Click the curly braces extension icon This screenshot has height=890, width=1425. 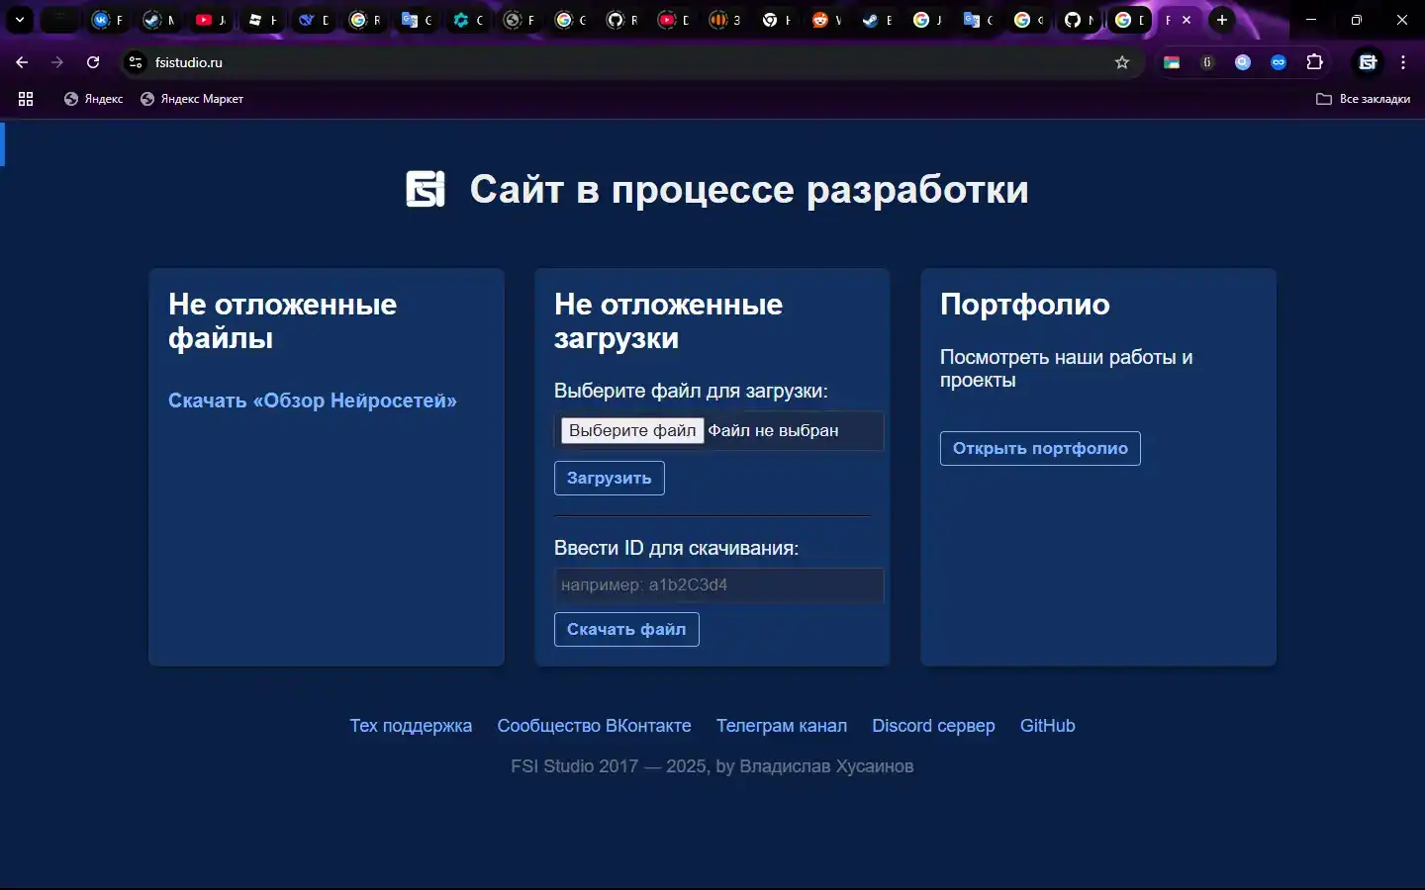pyautogui.click(x=1207, y=62)
